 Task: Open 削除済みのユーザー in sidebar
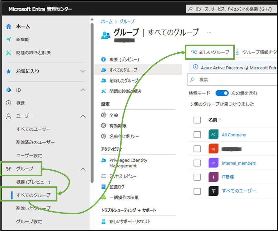tap(36, 142)
